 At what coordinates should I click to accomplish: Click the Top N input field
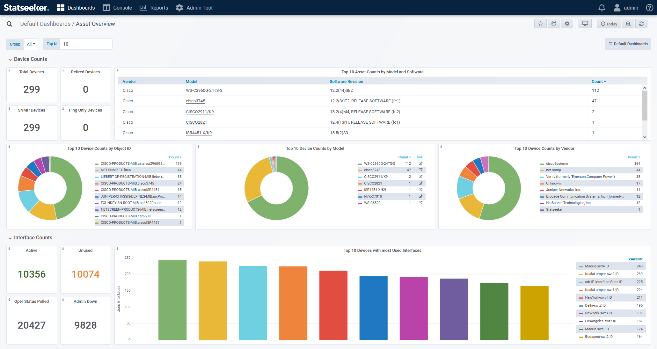[86, 44]
